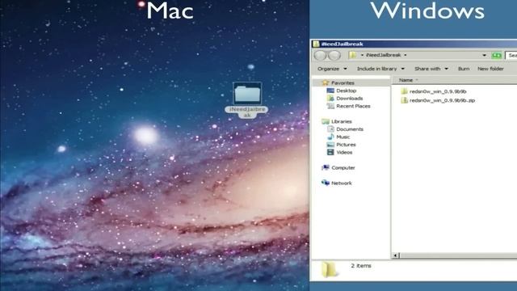Select Downloads under Favorites

tap(350, 99)
